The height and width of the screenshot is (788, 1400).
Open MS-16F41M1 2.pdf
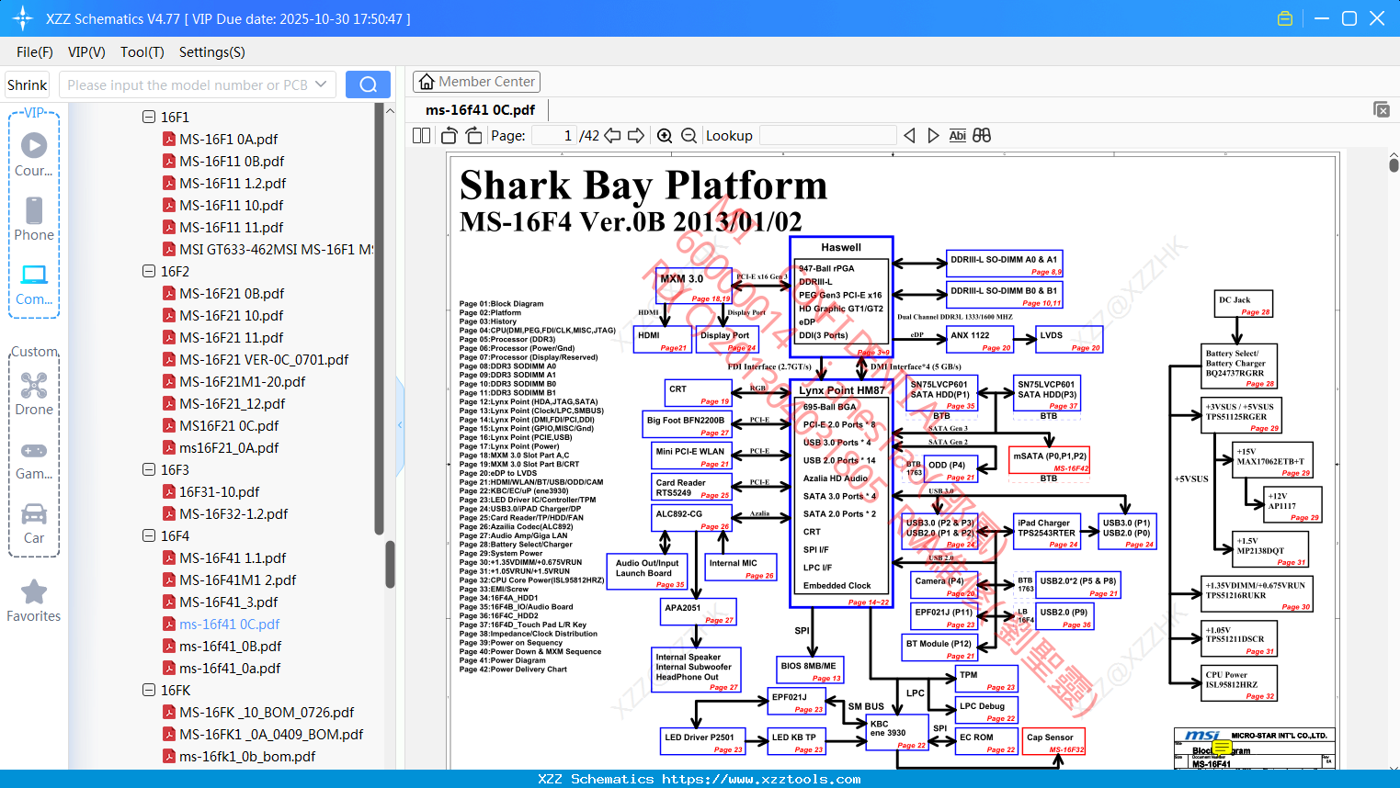tap(238, 580)
